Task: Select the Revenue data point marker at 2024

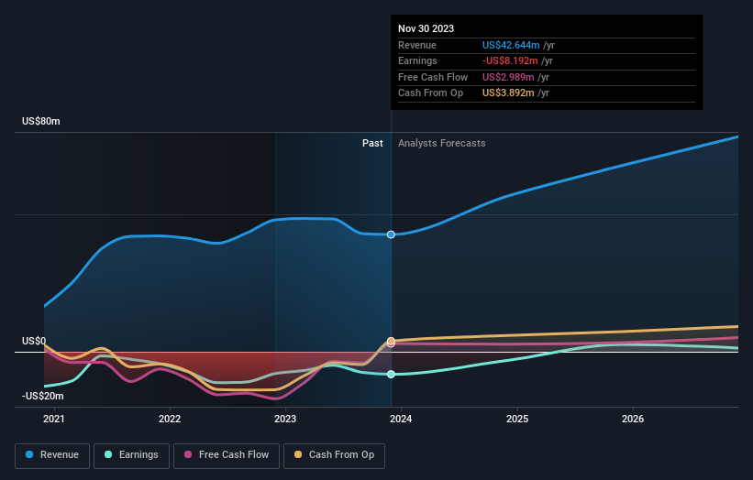Action: [391, 235]
